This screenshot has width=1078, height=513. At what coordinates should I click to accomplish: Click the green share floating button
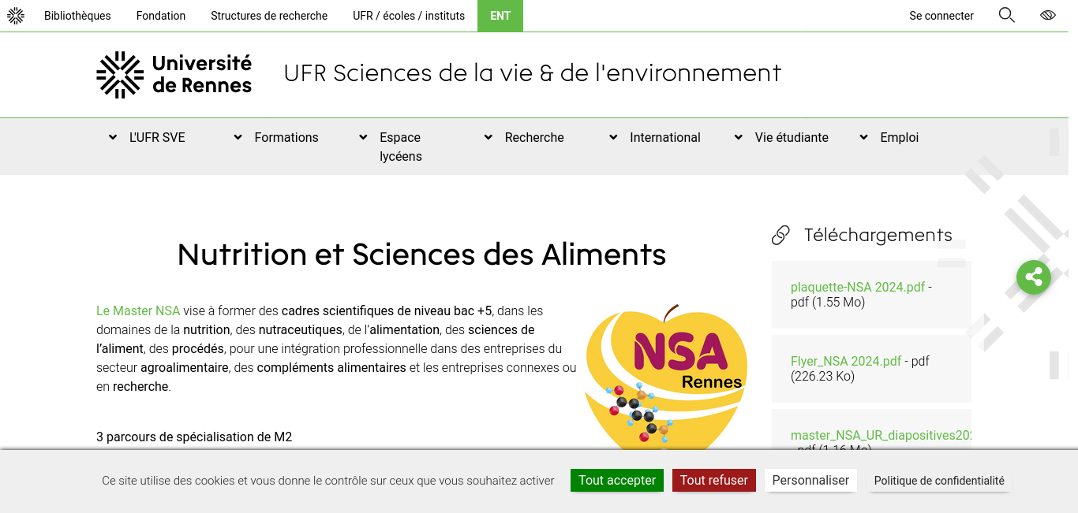(1034, 277)
